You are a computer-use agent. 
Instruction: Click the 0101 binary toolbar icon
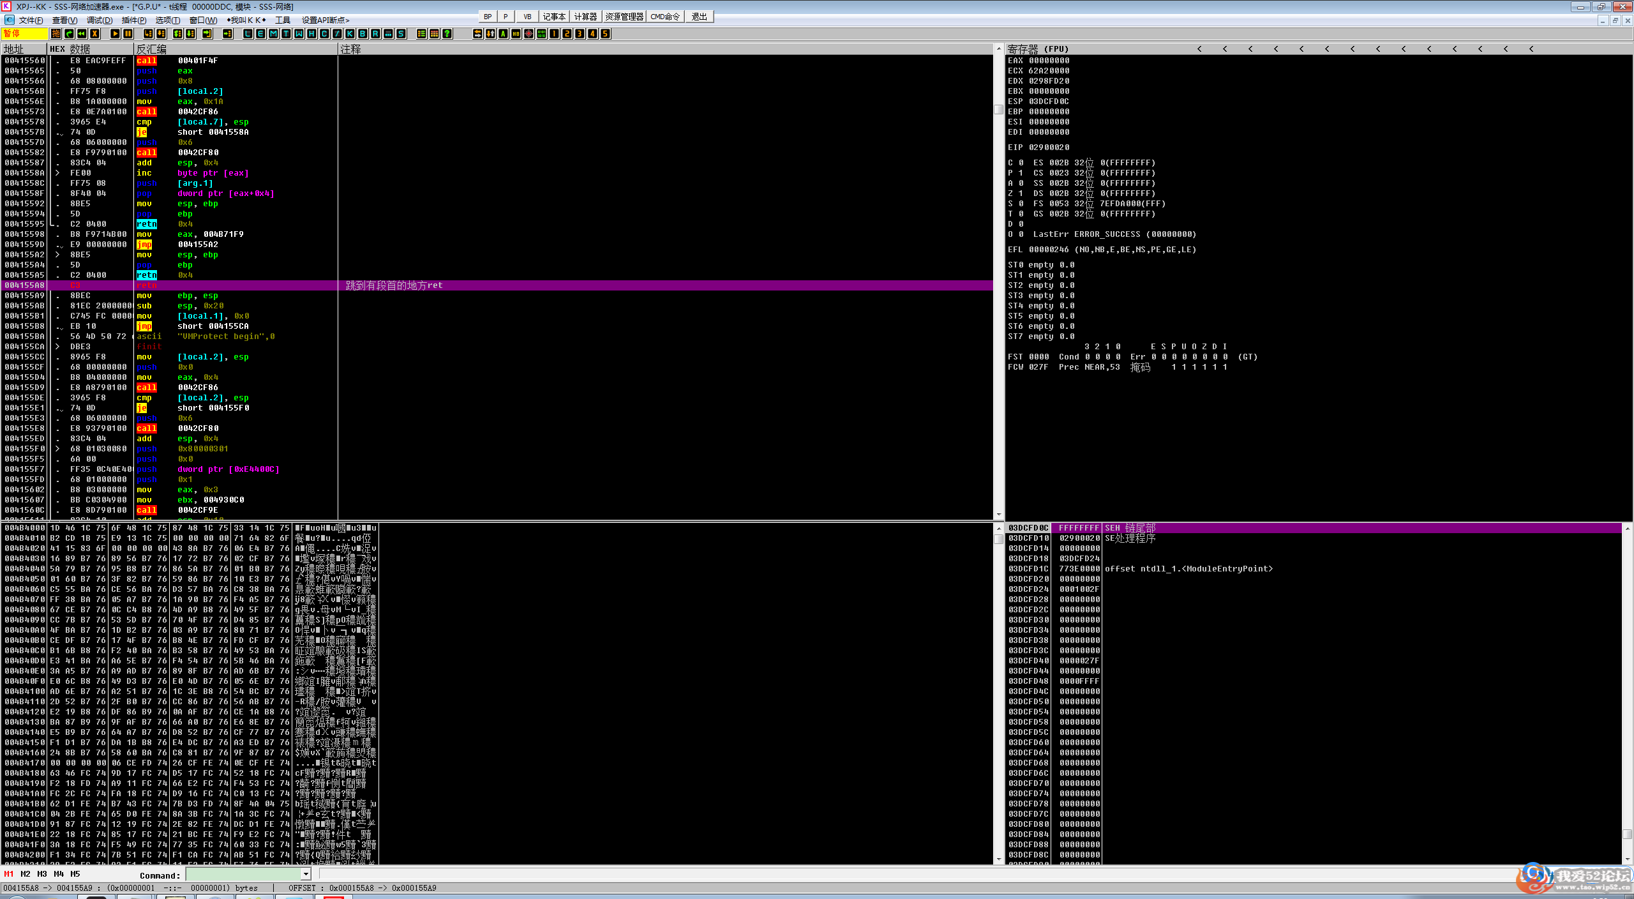pos(541,34)
